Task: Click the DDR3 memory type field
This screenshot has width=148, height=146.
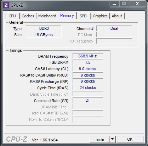Action: [44, 28]
